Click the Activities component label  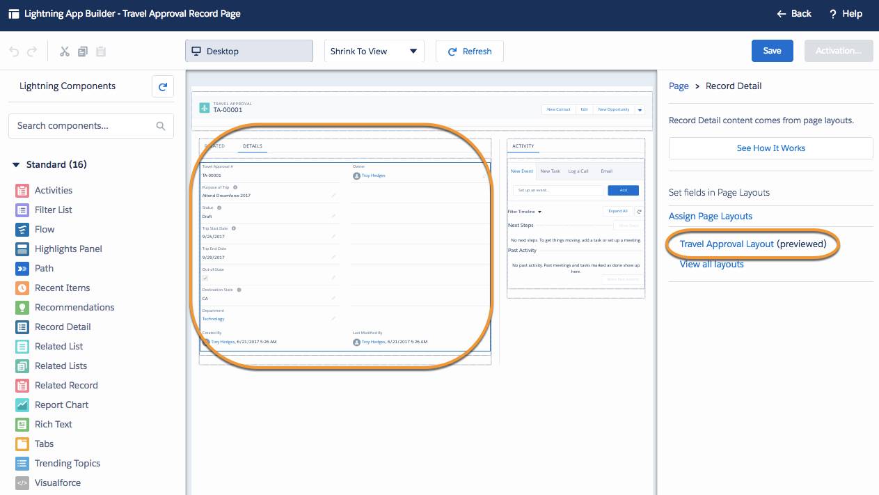(x=54, y=190)
